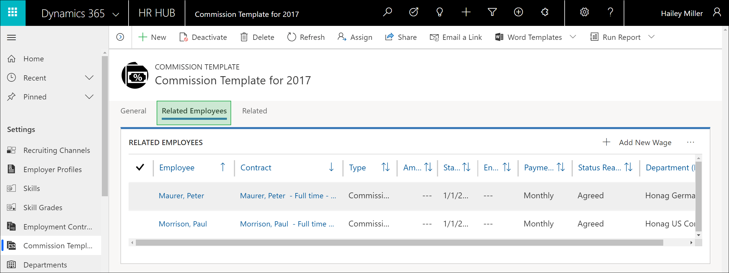The width and height of the screenshot is (729, 273).
Task: Open Run Report dropdown chevron
Action: point(652,37)
